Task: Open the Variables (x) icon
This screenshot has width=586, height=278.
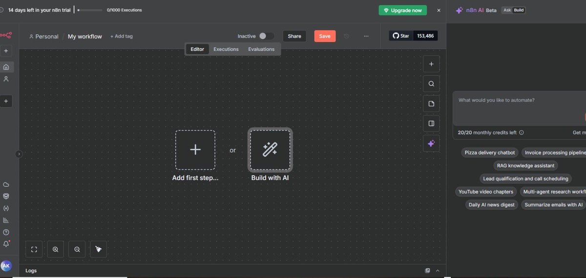Action: [6, 208]
